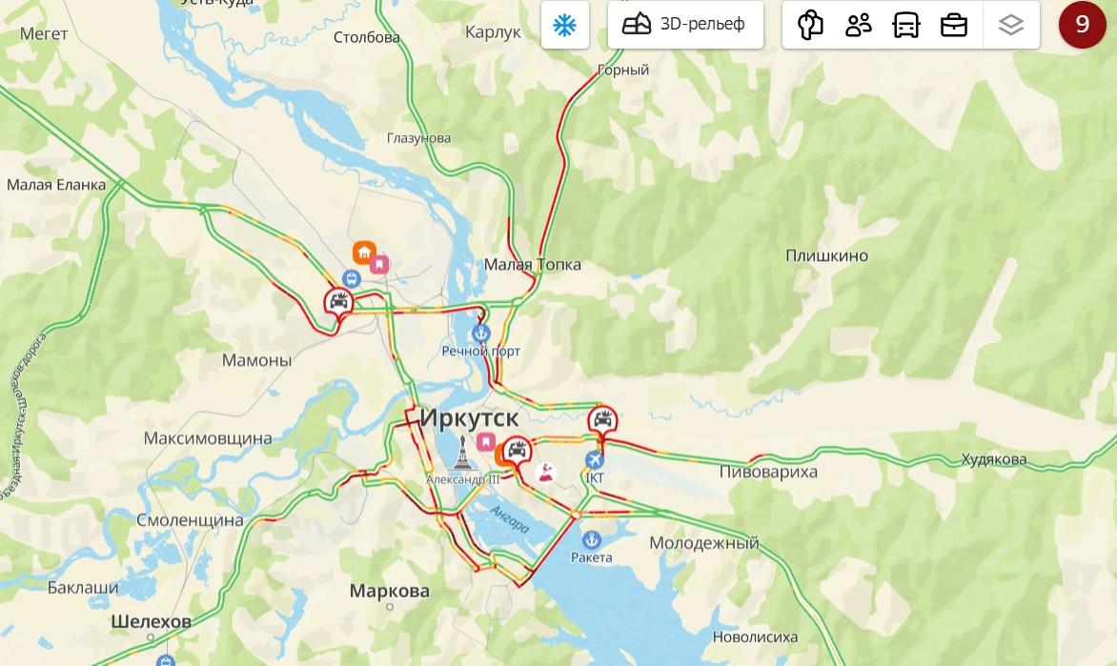Click the Иркутск city label

[470, 418]
